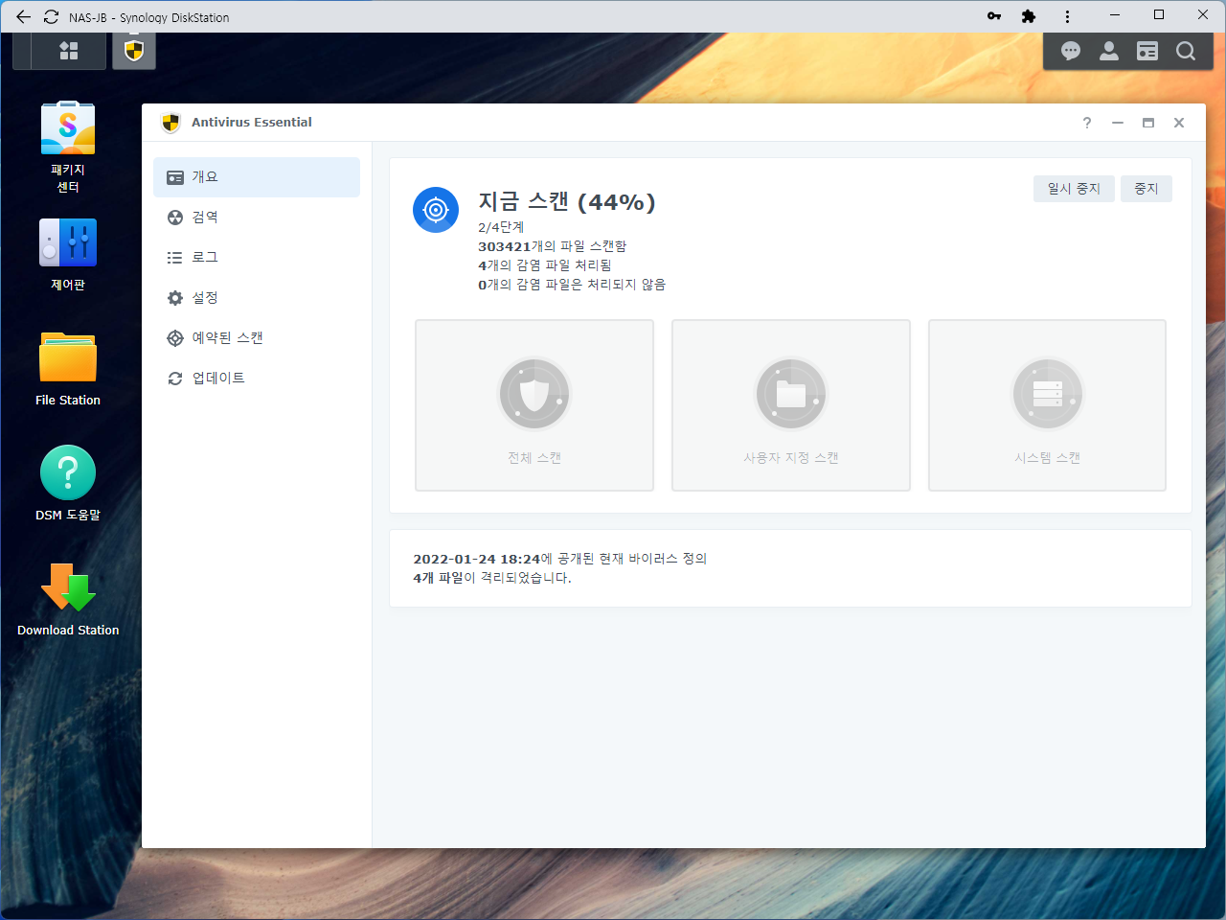Click the 전체 스캔 shield icon
This screenshot has width=1226, height=920.
(x=534, y=394)
